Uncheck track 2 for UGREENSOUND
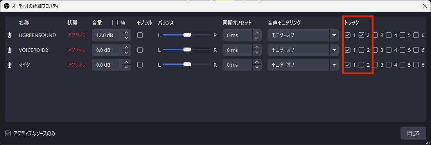This screenshot has width=431, height=145. coord(361,35)
